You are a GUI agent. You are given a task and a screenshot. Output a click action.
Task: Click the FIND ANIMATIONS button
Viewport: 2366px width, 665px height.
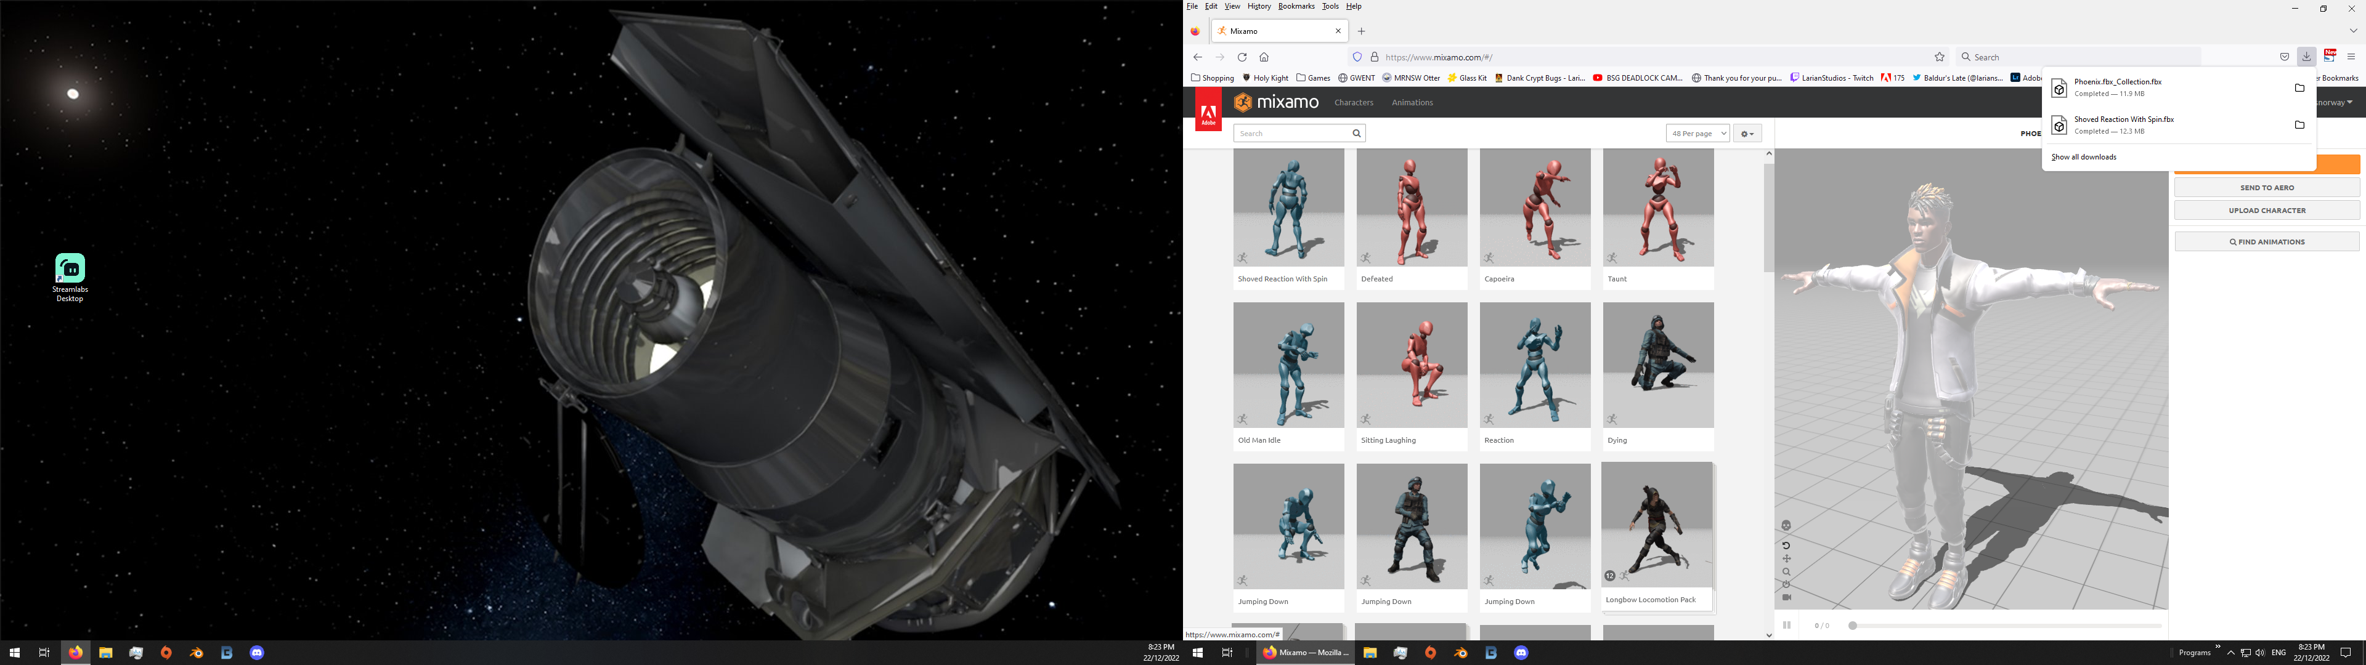pos(2267,241)
